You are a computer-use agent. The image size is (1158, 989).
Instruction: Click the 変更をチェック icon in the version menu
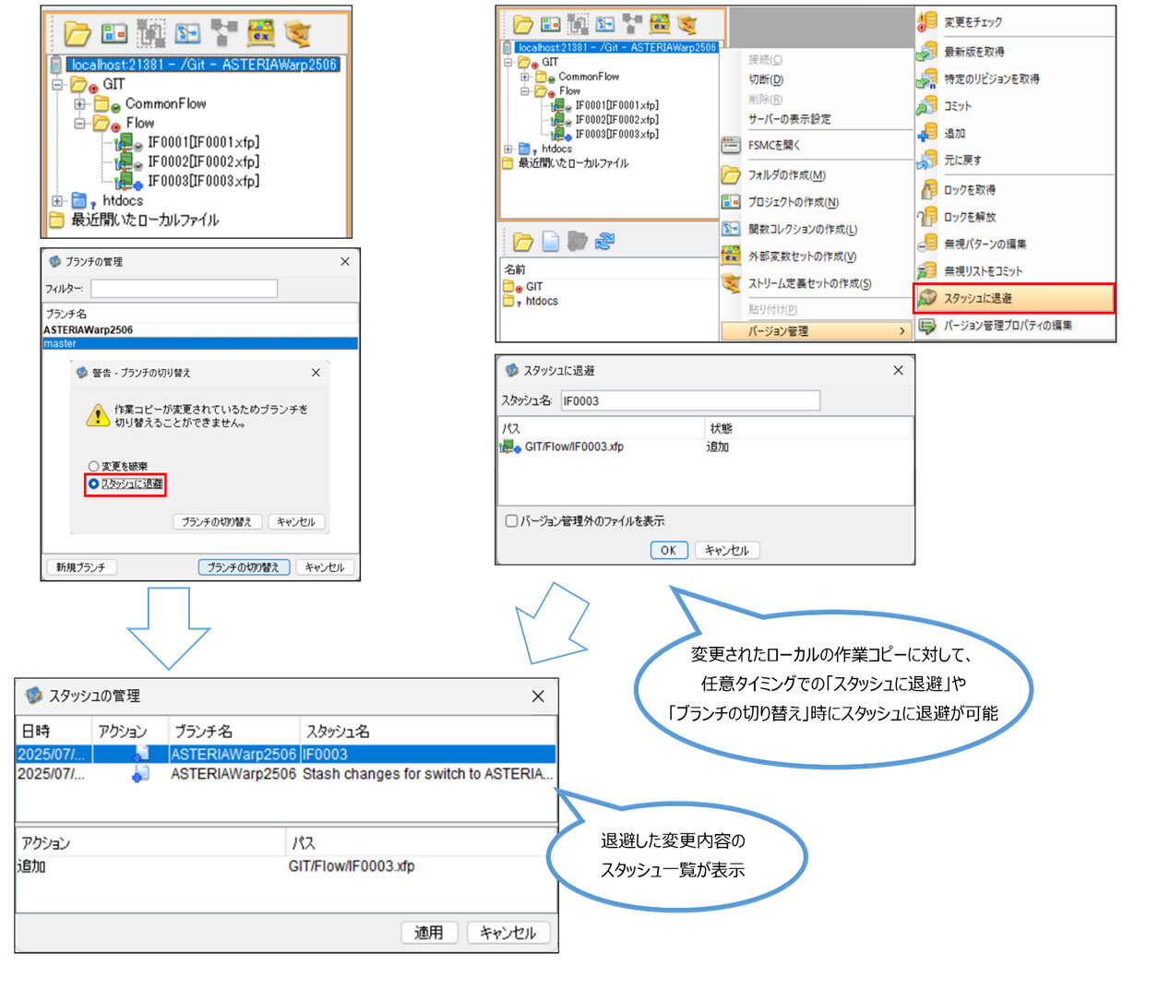pos(926,22)
